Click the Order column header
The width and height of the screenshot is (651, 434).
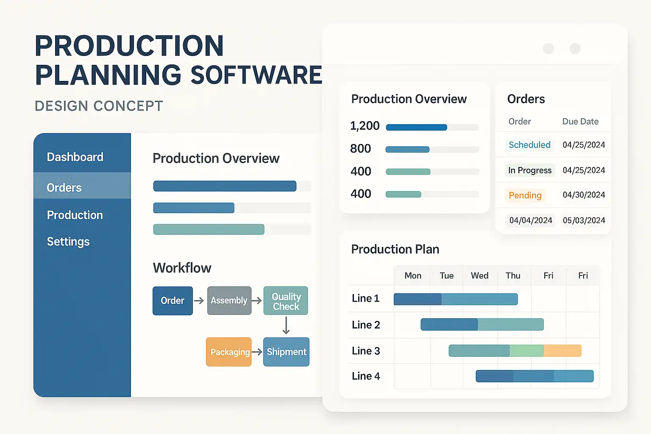(520, 122)
